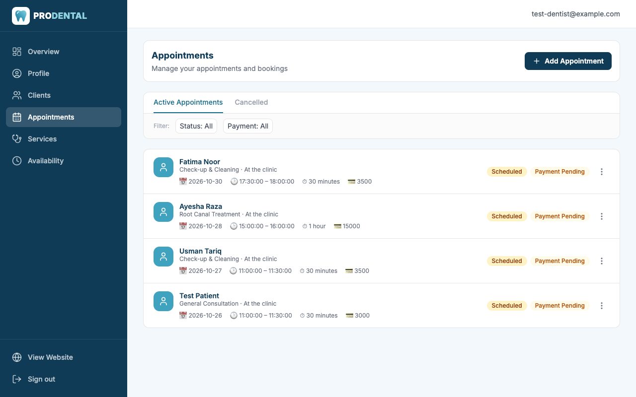The image size is (636, 397).
Task: Click Payment Pending badge for Test Patient
Action: click(559, 306)
